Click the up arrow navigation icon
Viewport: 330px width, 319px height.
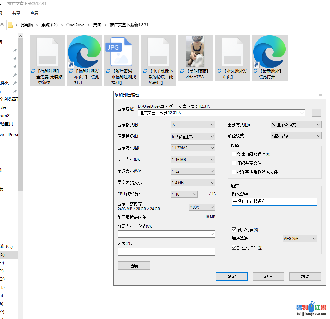pos(2,25)
